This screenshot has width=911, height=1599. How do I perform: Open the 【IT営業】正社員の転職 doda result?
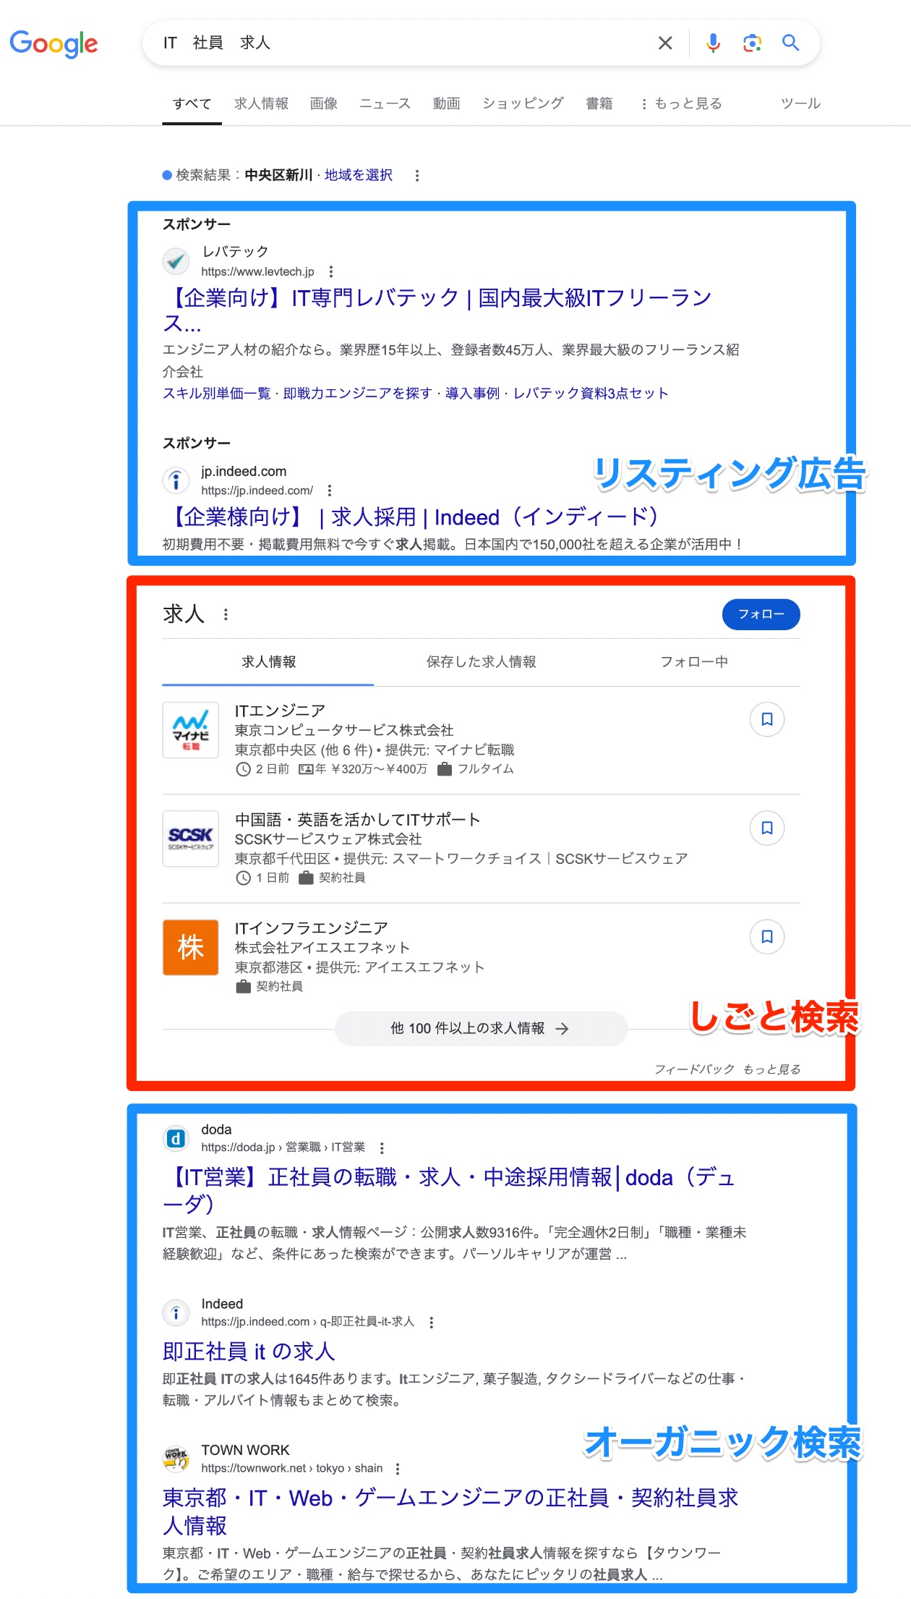[x=448, y=1190]
